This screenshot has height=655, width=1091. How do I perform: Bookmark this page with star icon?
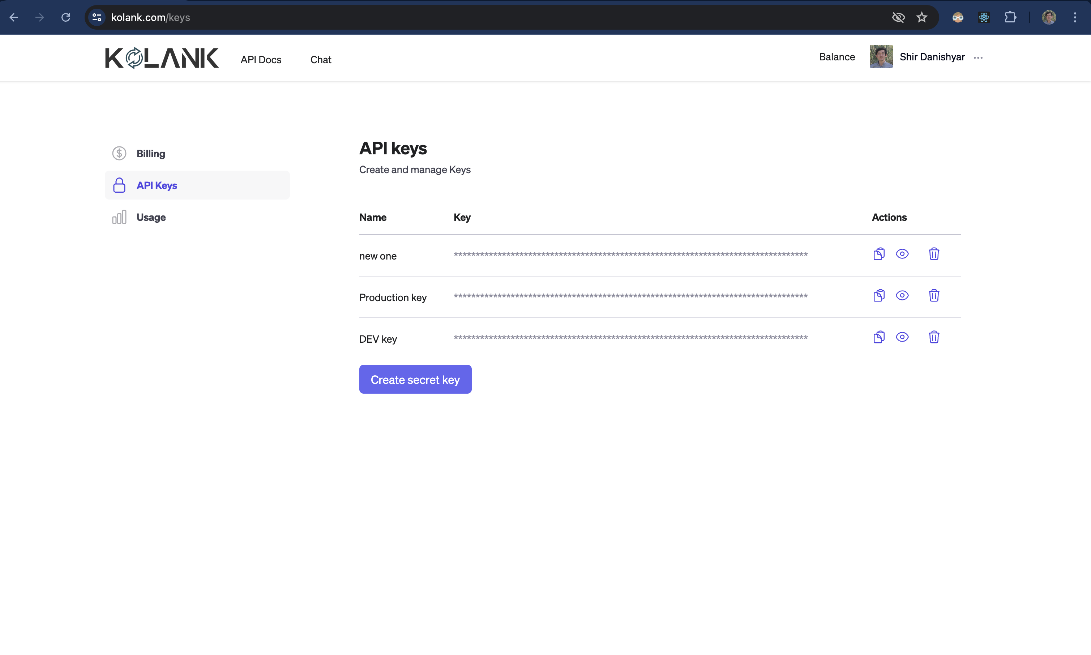point(921,17)
